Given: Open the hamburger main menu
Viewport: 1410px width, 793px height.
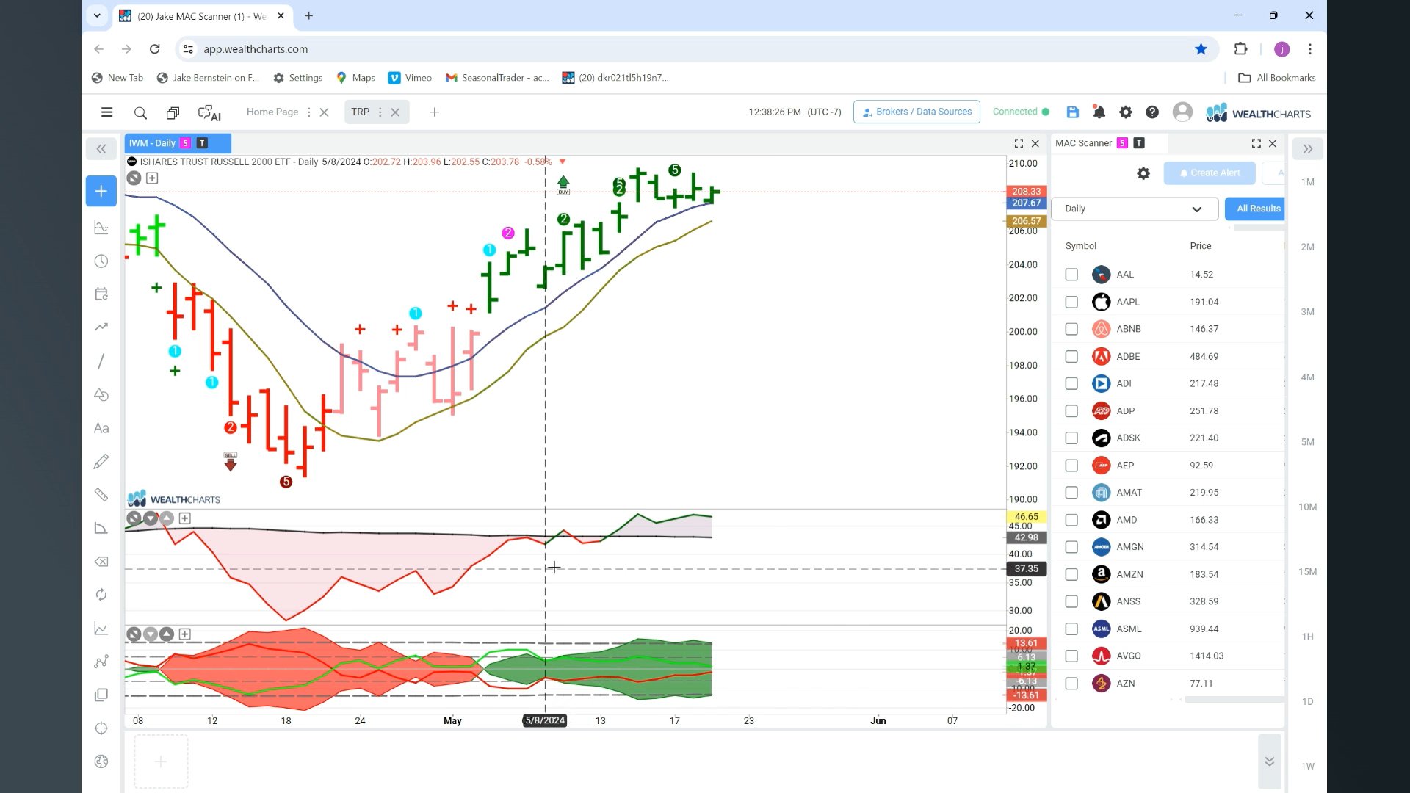Looking at the screenshot, I should 106,112.
